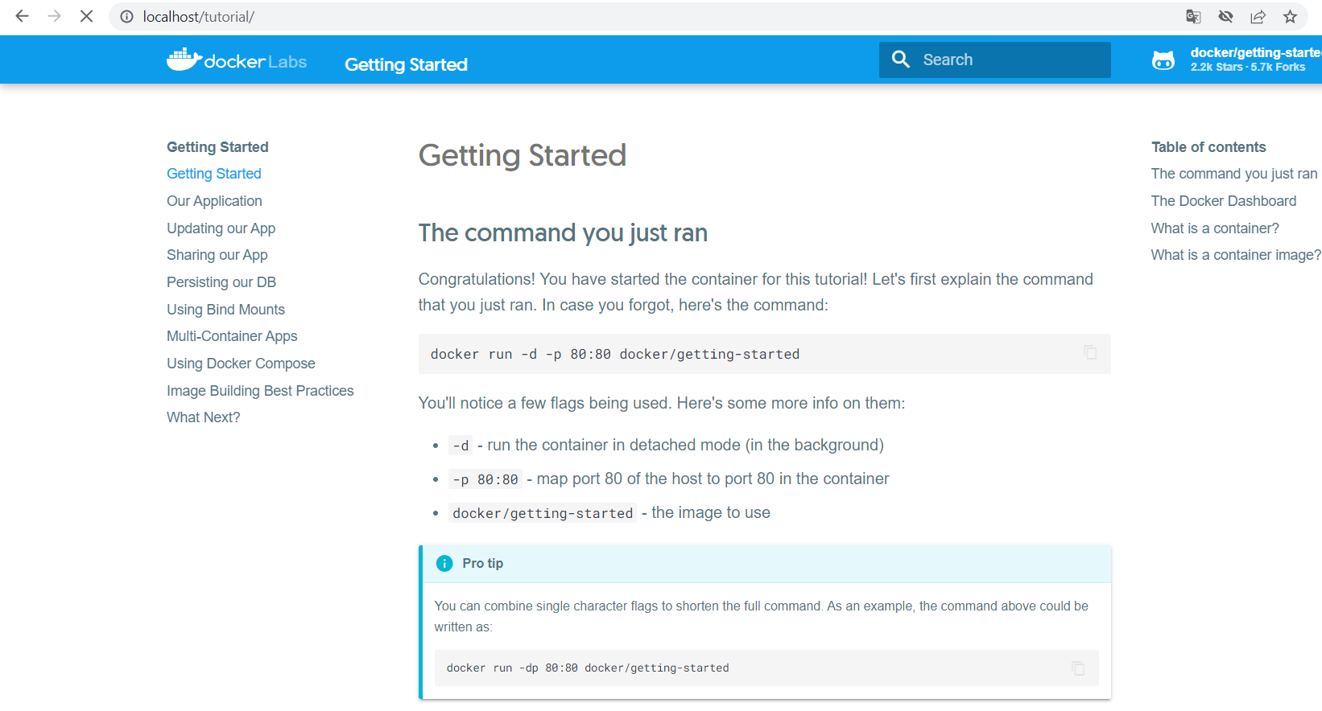Screen dimensions: 1322x711
Task: Go to Updating our App
Action: pos(221,228)
